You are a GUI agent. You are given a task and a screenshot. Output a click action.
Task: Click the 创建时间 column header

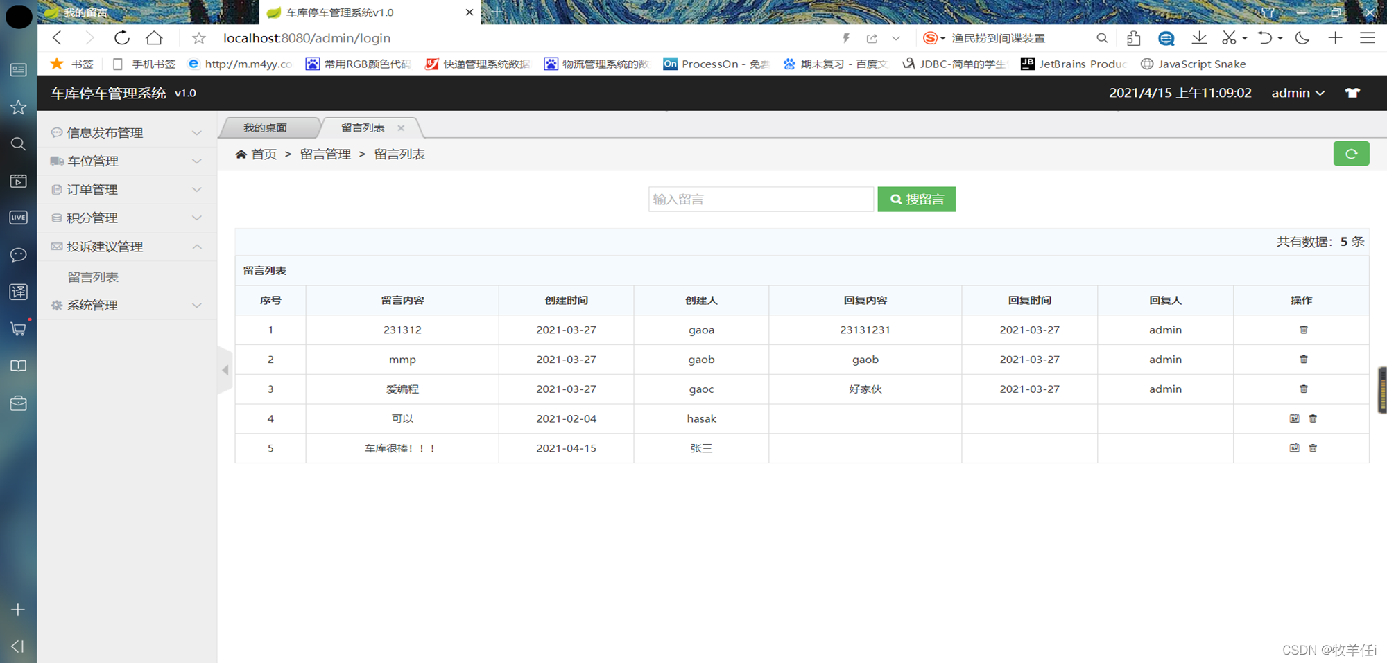(566, 301)
